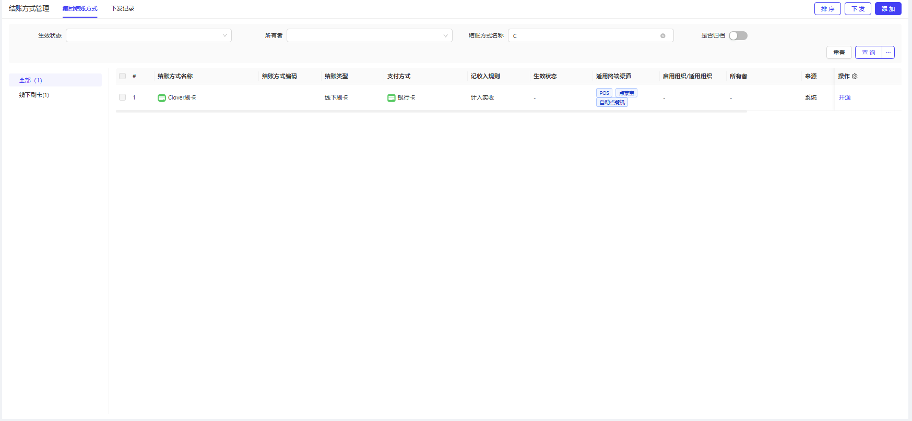The width and height of the screenshot is (912, 421).
Task: Open the 生效状态 dropdown
Action: [x=149, y=35]
